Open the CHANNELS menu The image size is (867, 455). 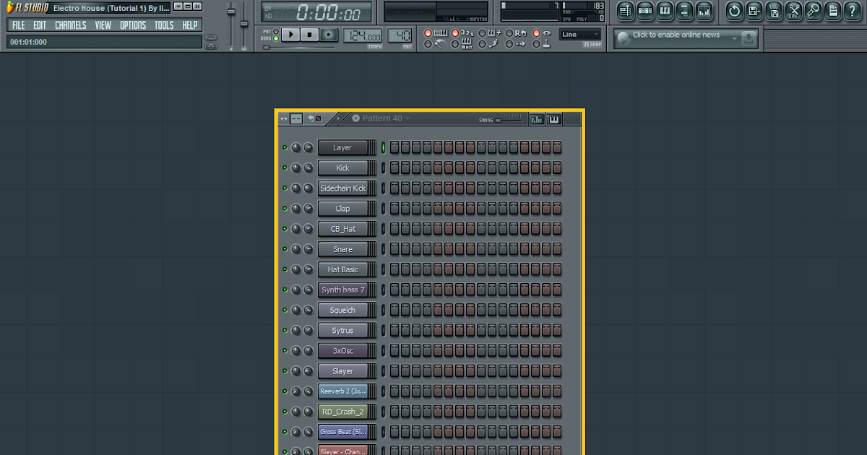click(70, 24)
